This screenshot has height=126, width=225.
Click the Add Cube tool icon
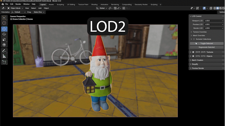4,62
